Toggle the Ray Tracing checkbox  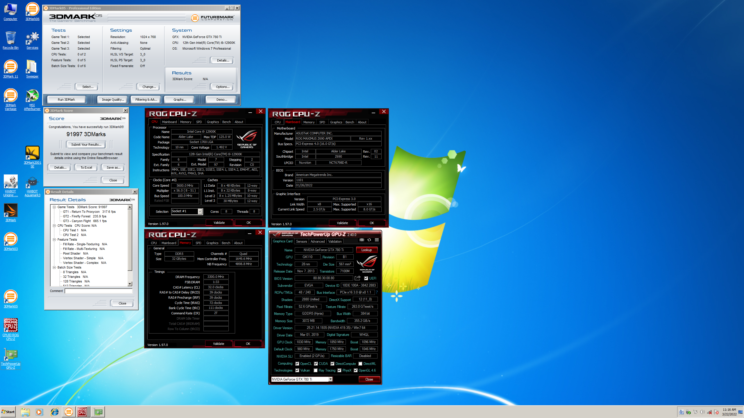[316, 370]
